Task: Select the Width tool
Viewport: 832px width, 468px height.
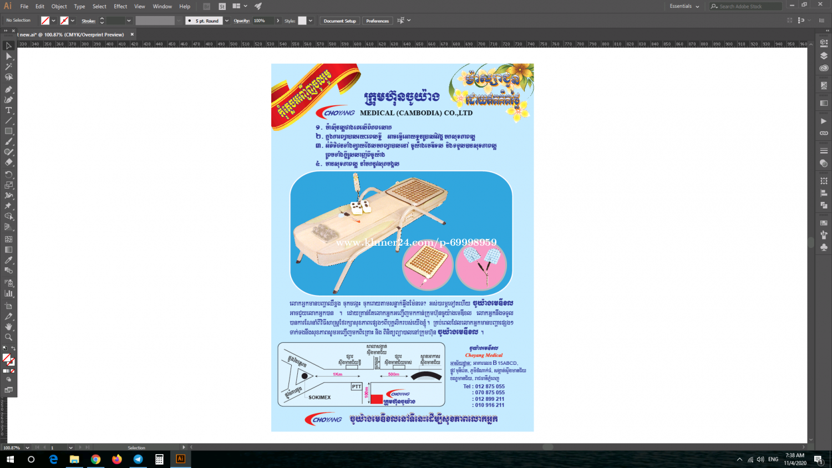Action: [x=8, y=195]
